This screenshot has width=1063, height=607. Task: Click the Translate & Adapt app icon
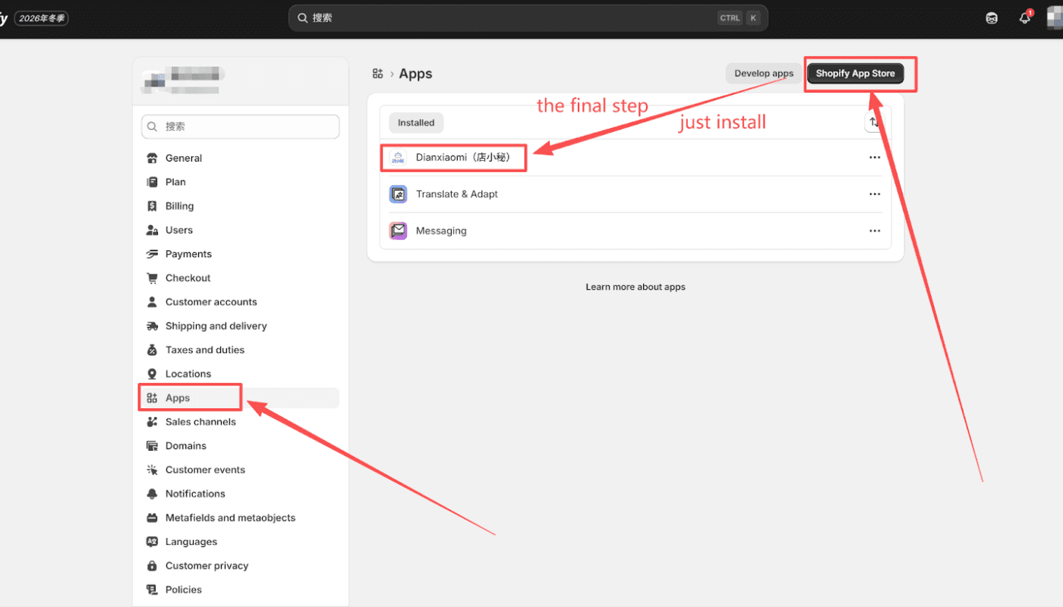point(399,194)
